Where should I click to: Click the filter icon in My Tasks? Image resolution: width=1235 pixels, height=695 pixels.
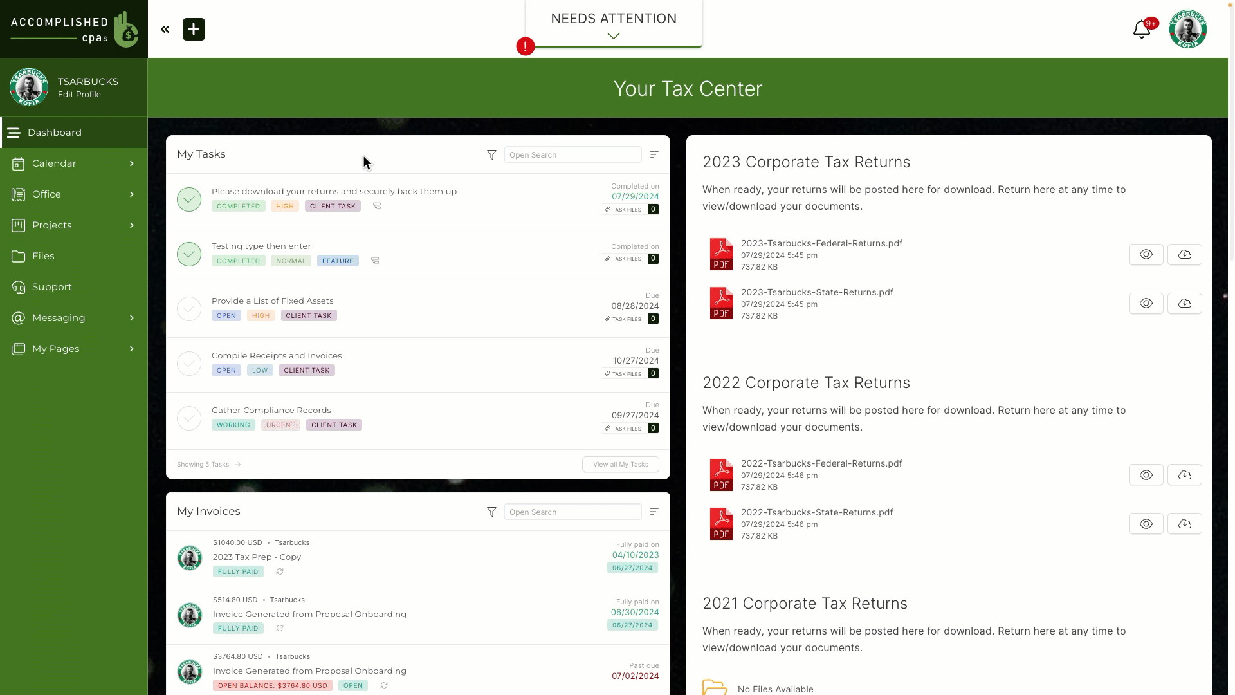tap(491, 154)
